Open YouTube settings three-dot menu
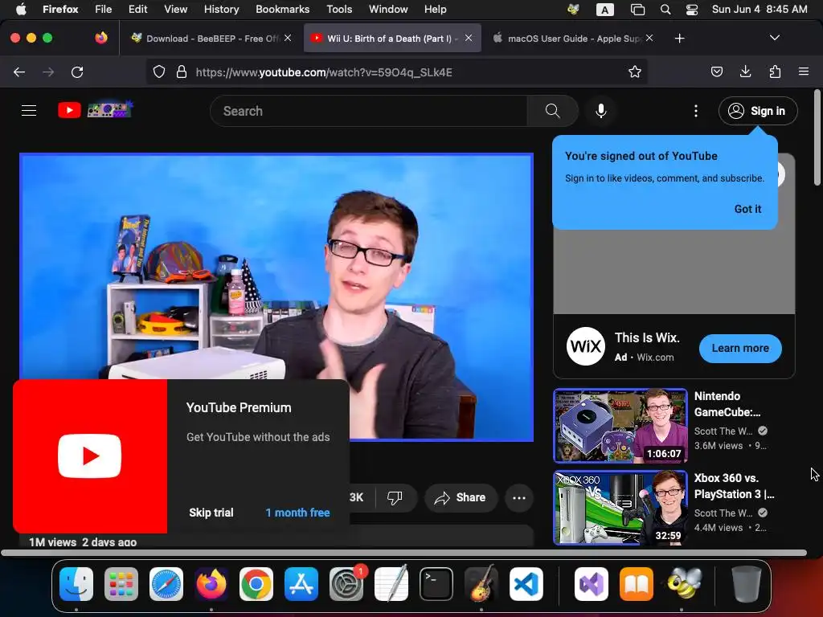Viewport: 823px width, 617px height. (x=696, y=111)
